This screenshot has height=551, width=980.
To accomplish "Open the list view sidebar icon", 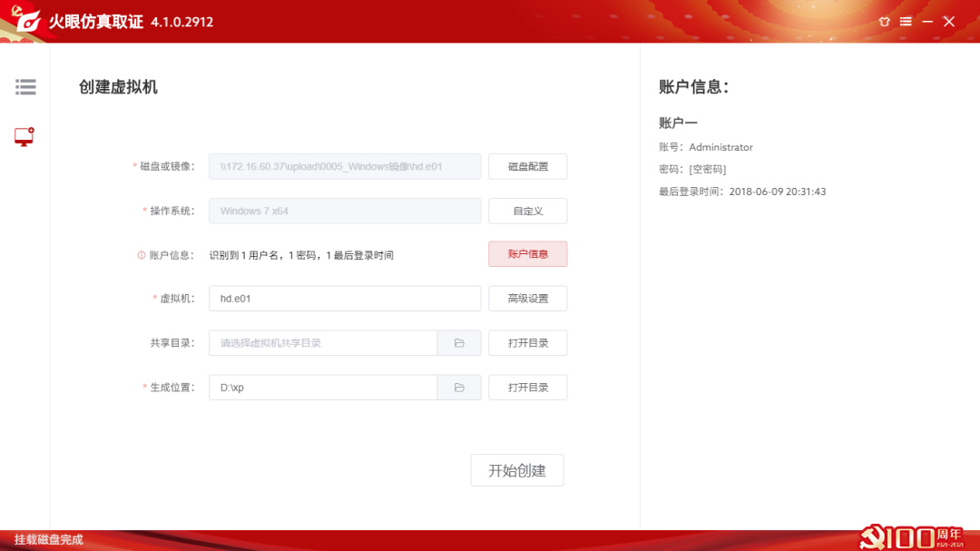I will pyautogui.click(x=25, y=87).
